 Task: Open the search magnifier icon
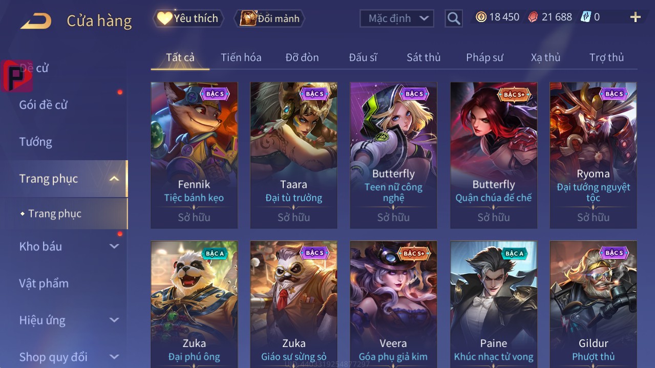click(453, 18)
